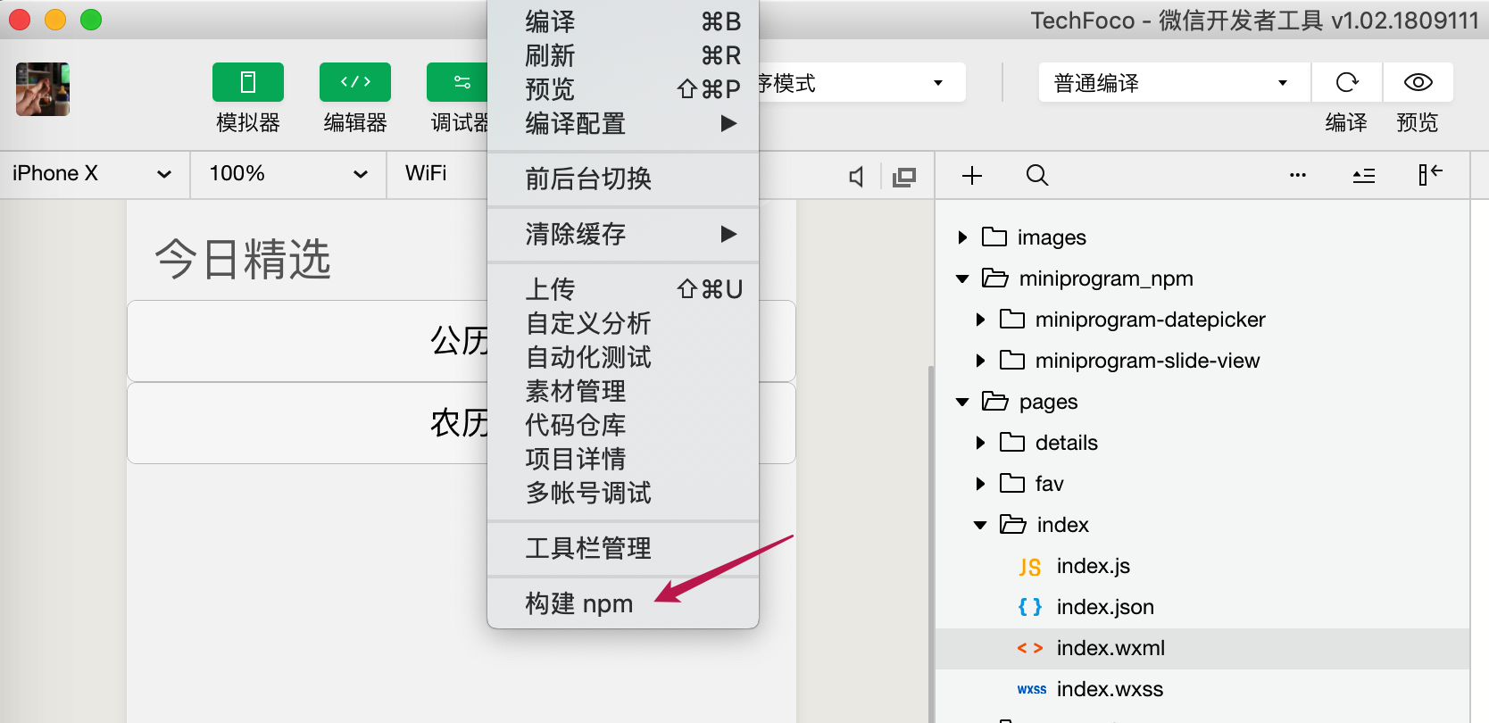Click the wxss icon beside index.wxss
Image resolution: width=1489 pixels, height=723 pixels.
coord(1032,689)
